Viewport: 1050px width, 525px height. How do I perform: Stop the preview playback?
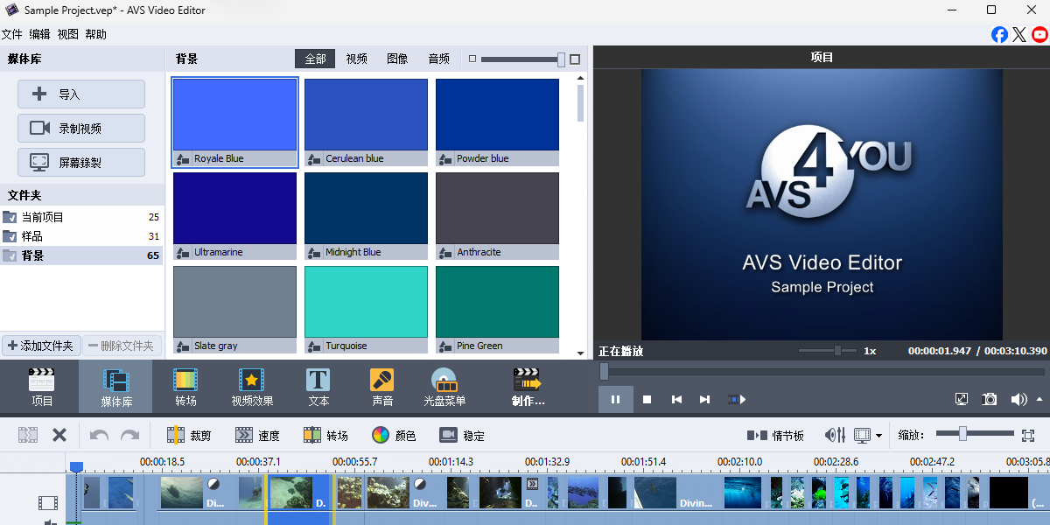[647, 399]
